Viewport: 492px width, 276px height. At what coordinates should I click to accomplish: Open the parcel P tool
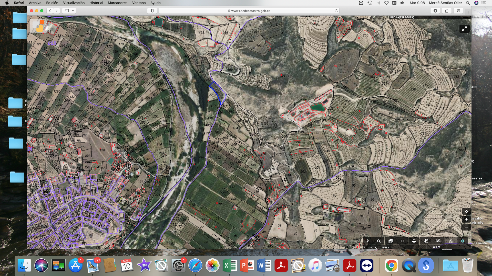click(426, 241)
